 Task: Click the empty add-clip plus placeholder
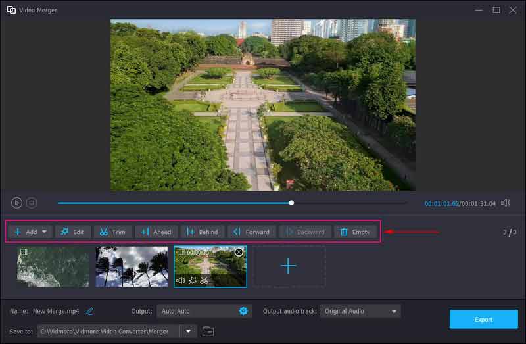(288, 266)
